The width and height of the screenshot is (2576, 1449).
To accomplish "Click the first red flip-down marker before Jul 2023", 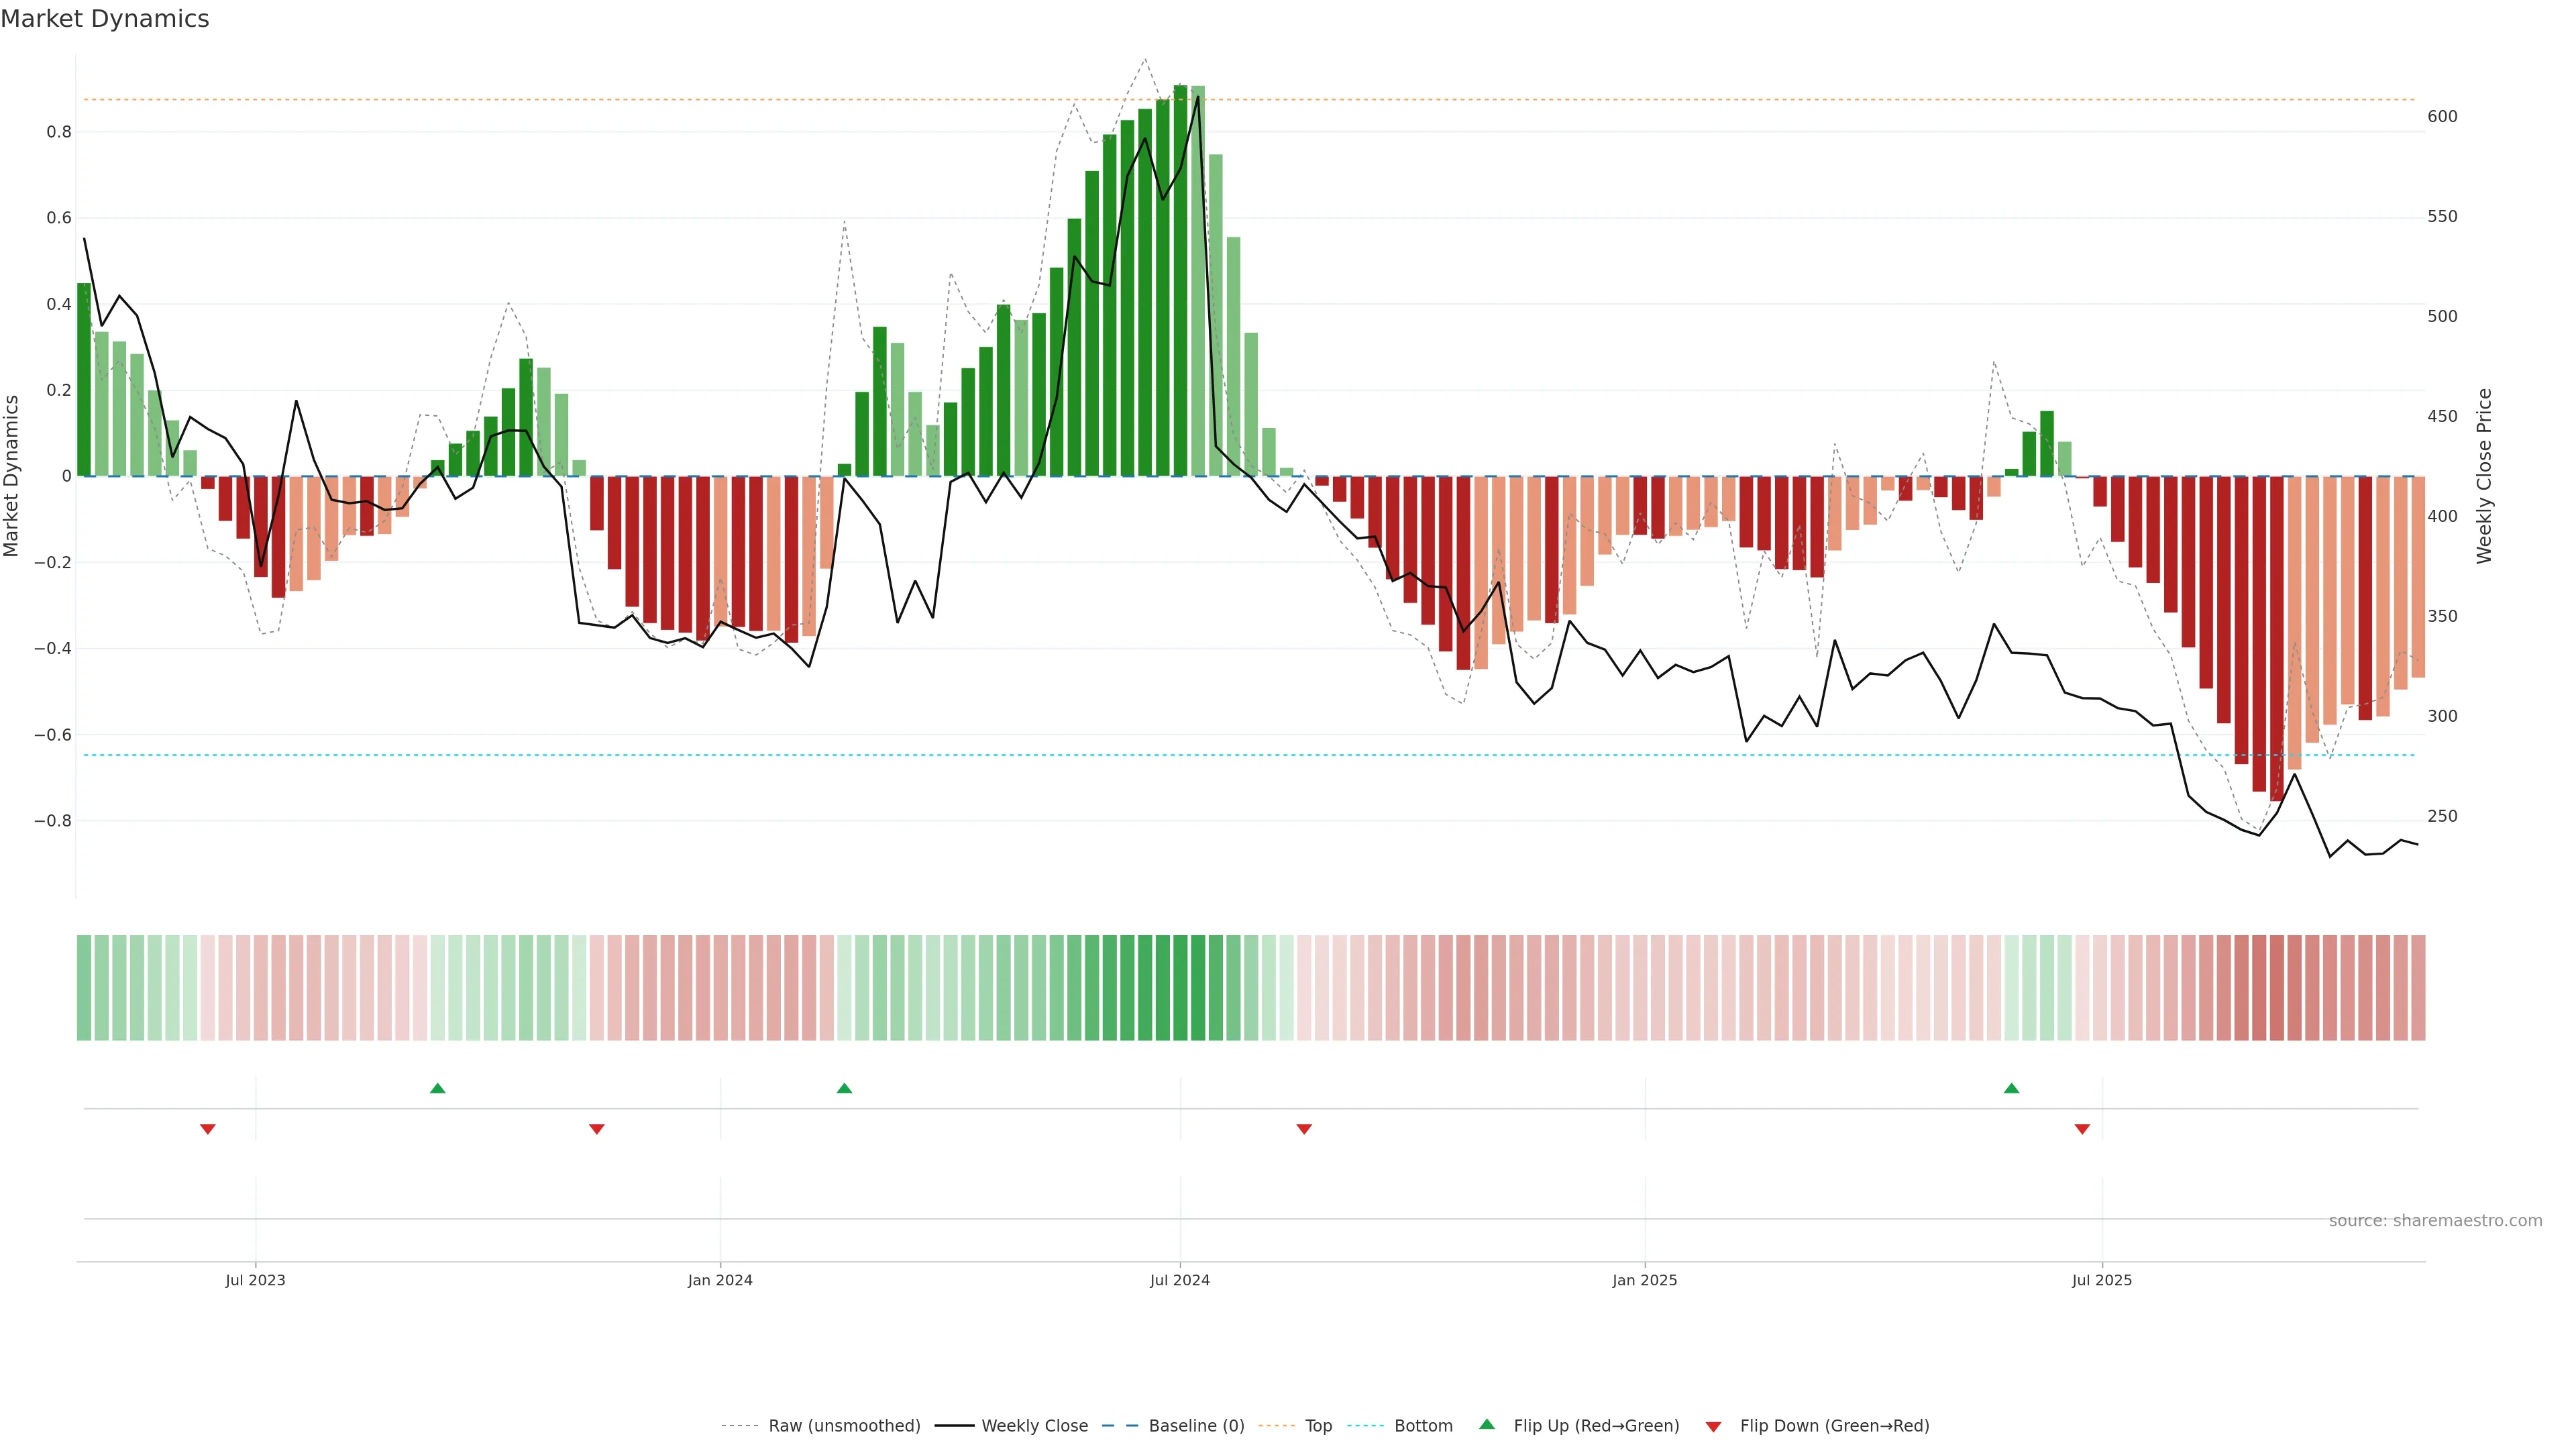I will click(x=208, y=1129).
